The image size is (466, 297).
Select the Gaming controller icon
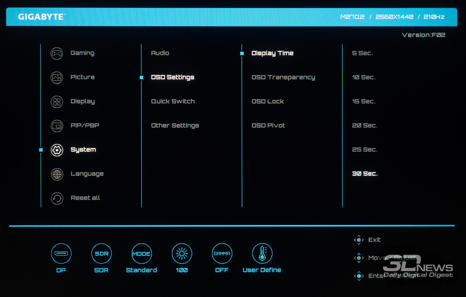pyautogui.click(x=57, y=53)
